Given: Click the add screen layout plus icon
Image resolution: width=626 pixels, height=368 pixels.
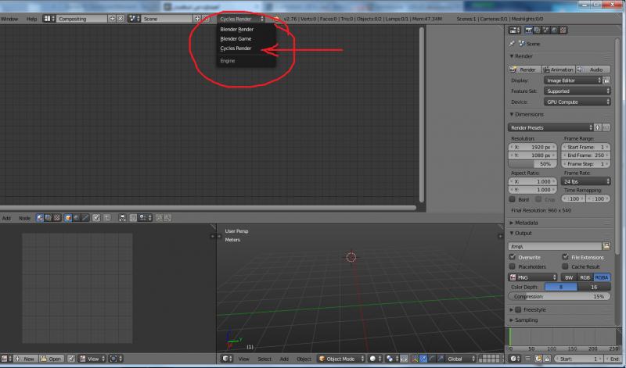Looking at the screenshot, I should coord(112,18).
